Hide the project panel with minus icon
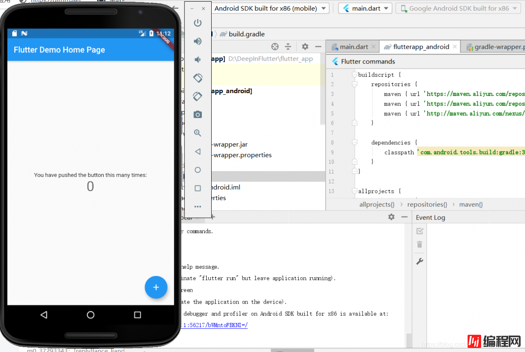The height and width of the screenshot is (352, 525). pyautogui.click(x=318, y=47)
